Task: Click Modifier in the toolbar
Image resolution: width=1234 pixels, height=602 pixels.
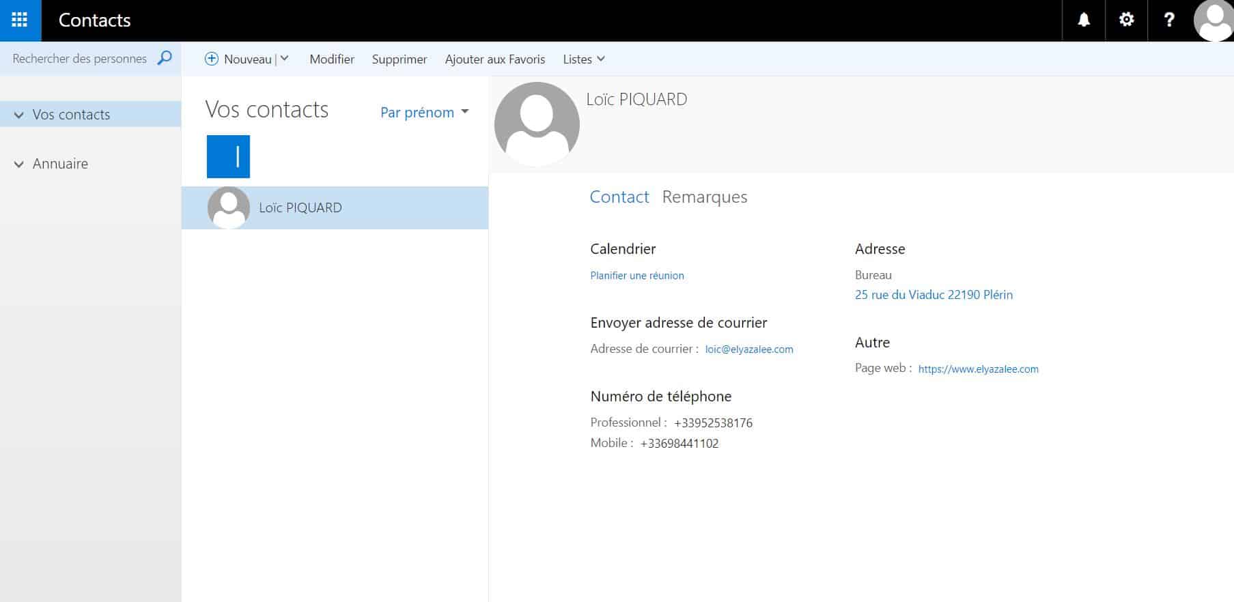Action: click(332, 59)
